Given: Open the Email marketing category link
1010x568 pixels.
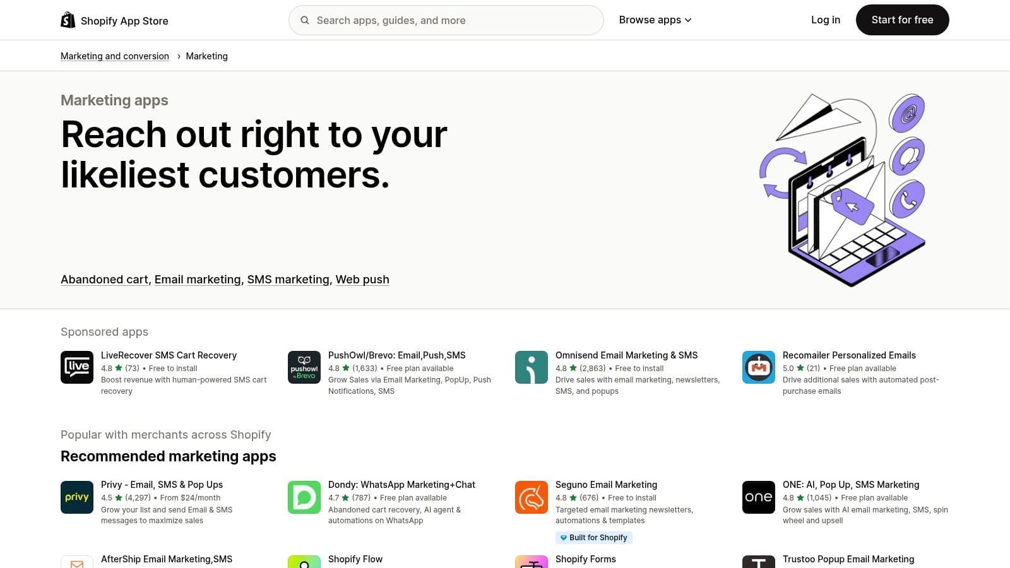Looking at the screenshot, I should (x=198, y=280).
